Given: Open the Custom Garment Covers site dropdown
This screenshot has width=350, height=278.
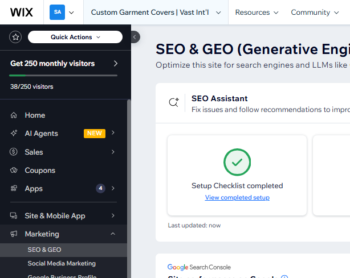Looking at the screenshot, I should [x=156, y=13].
